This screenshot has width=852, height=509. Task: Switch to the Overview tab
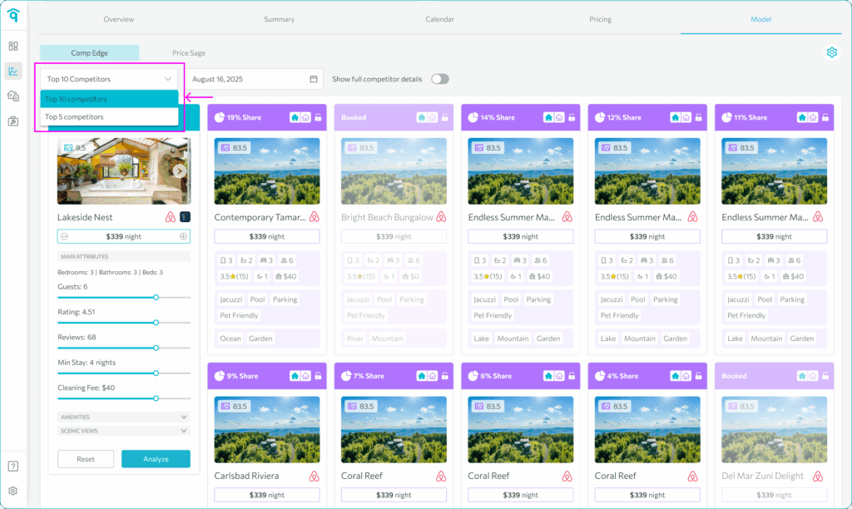[x=118, y=19]
